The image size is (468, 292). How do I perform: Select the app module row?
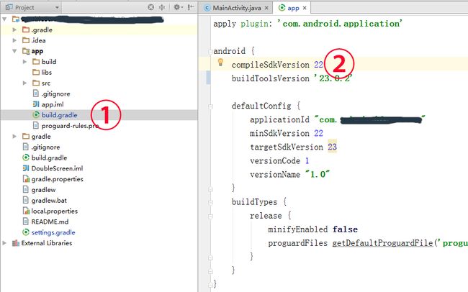(99, 51)
